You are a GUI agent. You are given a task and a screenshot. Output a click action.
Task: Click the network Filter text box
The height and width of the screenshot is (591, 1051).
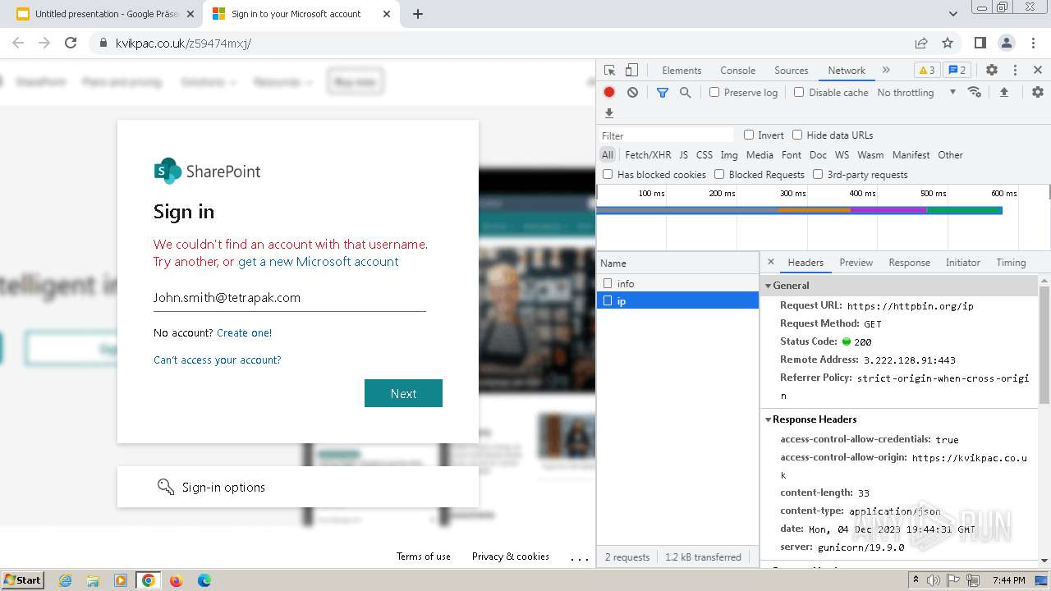(667, 135)
